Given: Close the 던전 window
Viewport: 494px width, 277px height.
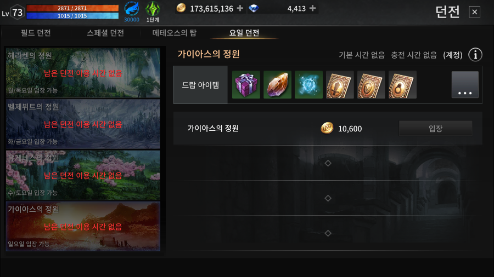Looking at the screenshot, I should coord(474,12).
